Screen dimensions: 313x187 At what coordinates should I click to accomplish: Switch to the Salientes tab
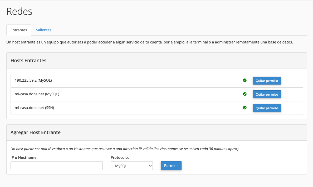click(x=43, y=30)
